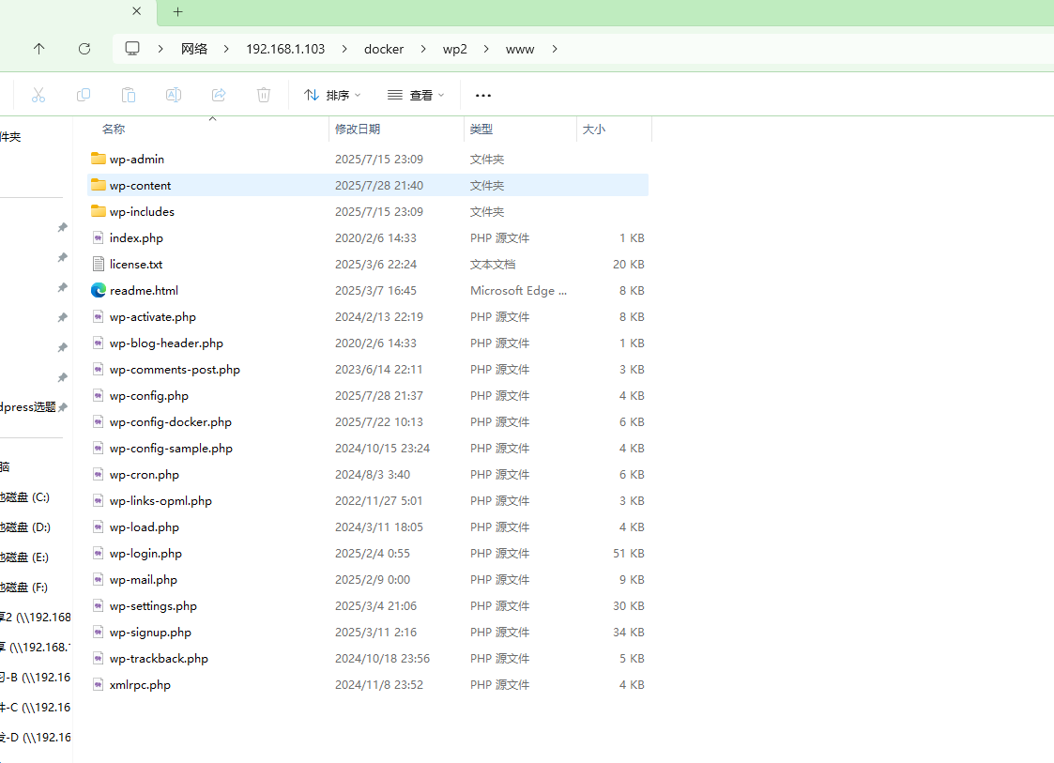Select the file name wp-load.php
Viewport: 1054px width, 763px height.
click(145, 527)
